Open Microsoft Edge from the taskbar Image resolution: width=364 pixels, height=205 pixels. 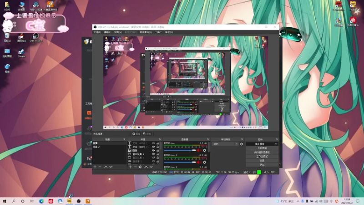41,201
